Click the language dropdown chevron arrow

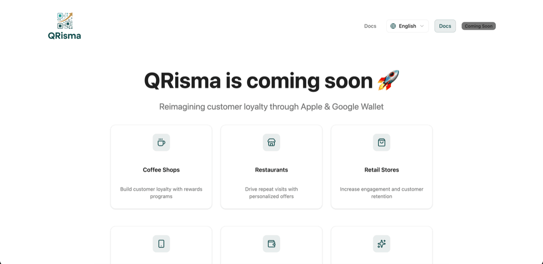click(422, 26)
